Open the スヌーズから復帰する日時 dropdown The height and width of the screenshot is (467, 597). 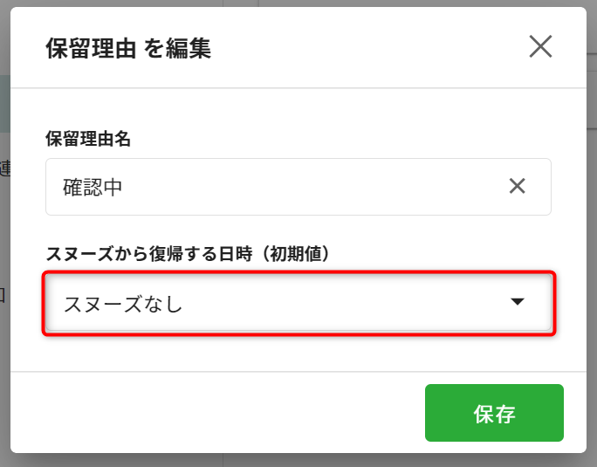298,303
